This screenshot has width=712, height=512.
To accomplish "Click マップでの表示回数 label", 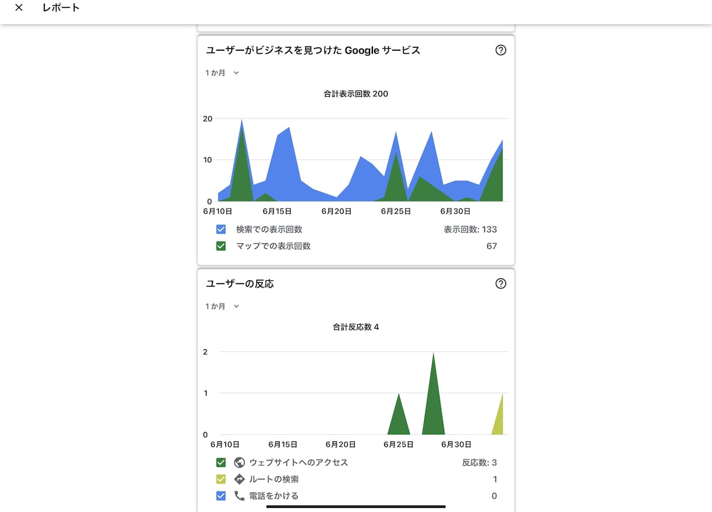I will [x=274, y=246].
